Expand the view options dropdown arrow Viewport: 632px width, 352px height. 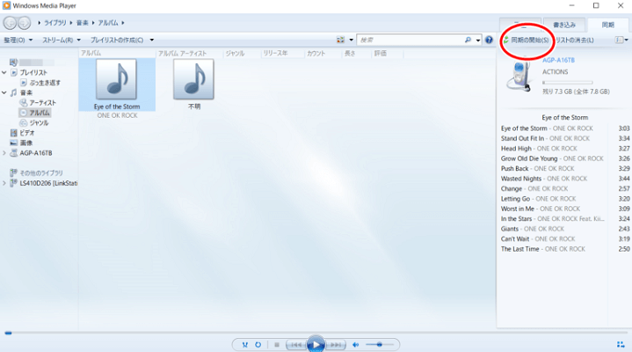[351, 40]
